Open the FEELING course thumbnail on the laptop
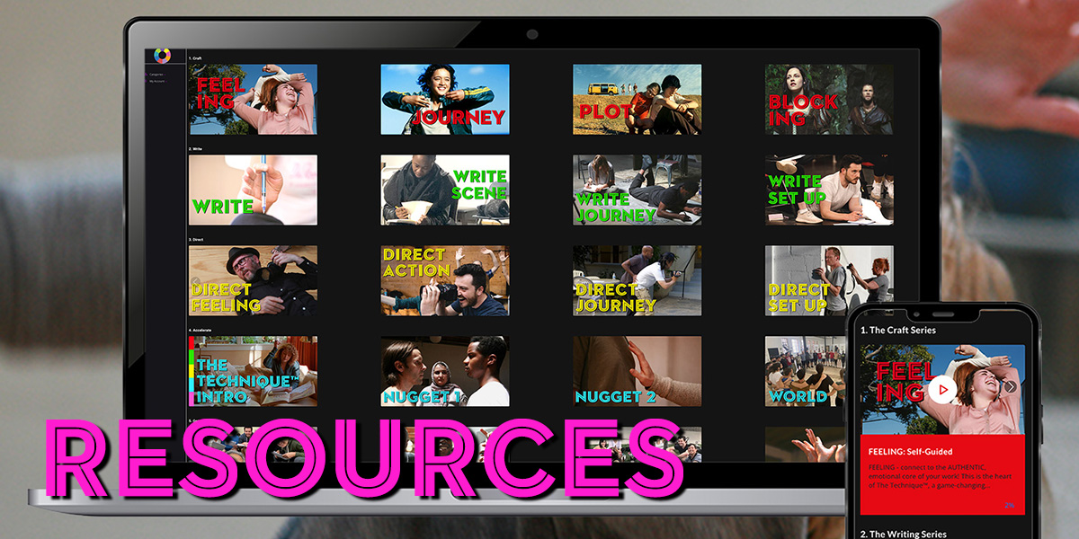Image resolution: width=1079 pixels, height=539 pixels. click(x=253, y=99)
